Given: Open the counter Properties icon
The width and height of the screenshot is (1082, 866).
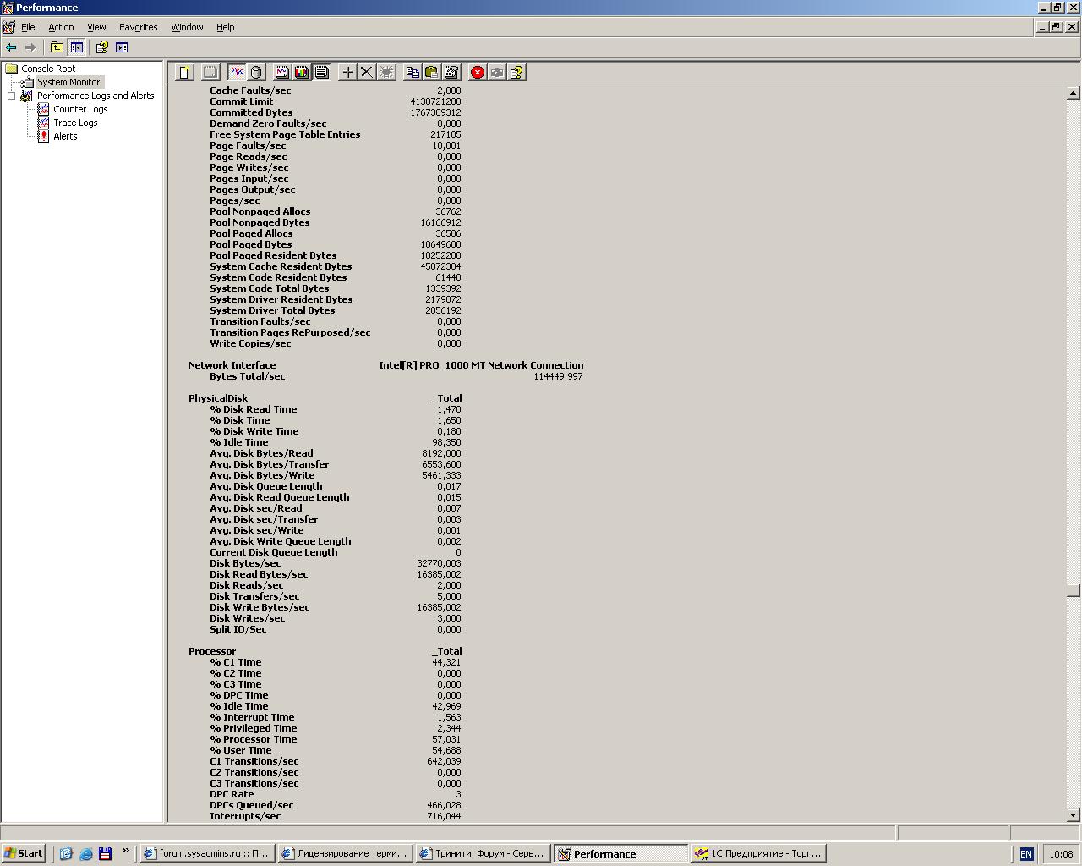Looking at the screenshot, I should pos(451,73).
